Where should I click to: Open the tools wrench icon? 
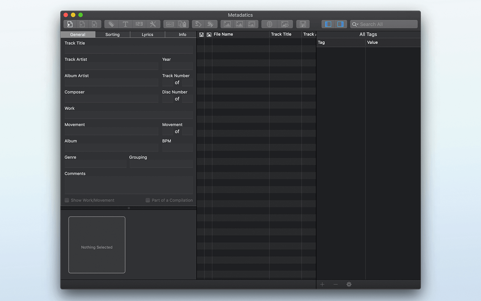[153, 24]
